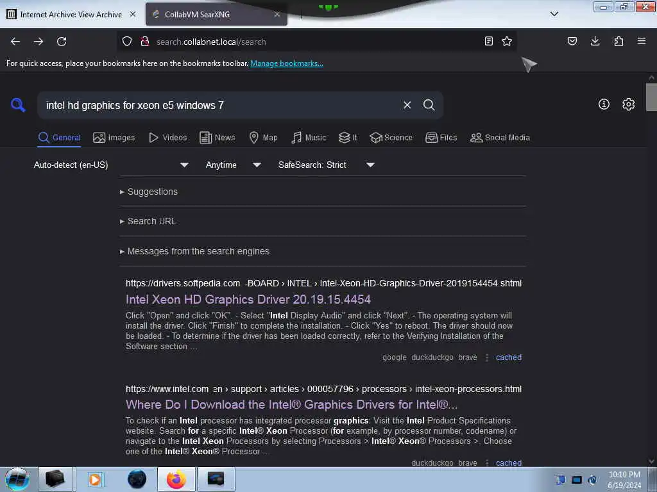Switch to the Map category

pos(263,138)
